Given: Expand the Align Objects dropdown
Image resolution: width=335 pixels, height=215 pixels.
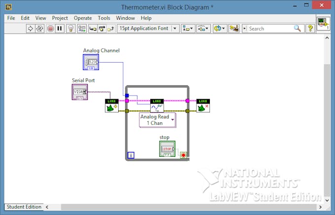Looking at the screenshot, I should pyautogui.click(x=188, y=29).
